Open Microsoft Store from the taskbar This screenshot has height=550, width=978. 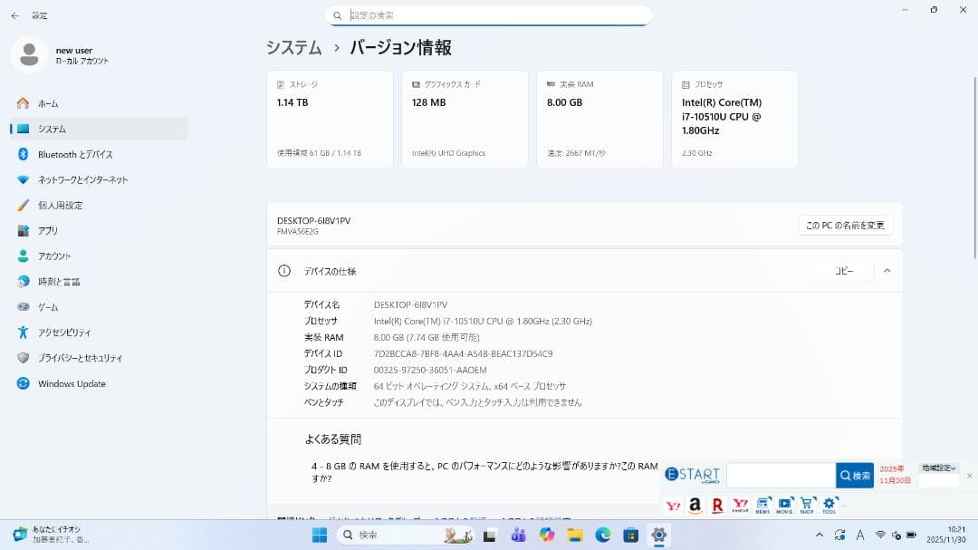point(631,535)
